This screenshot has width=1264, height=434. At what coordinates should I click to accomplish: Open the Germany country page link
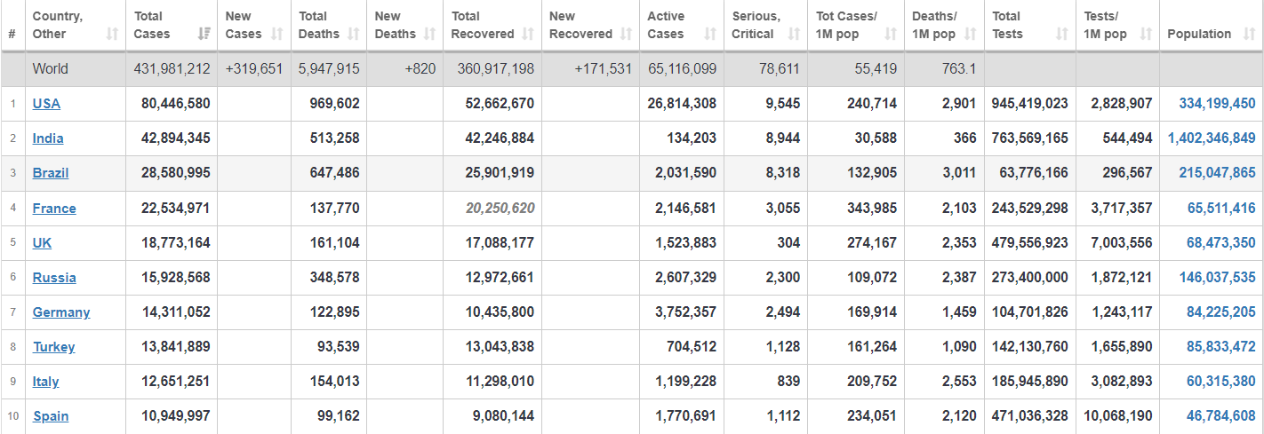[x=61, y=312]
